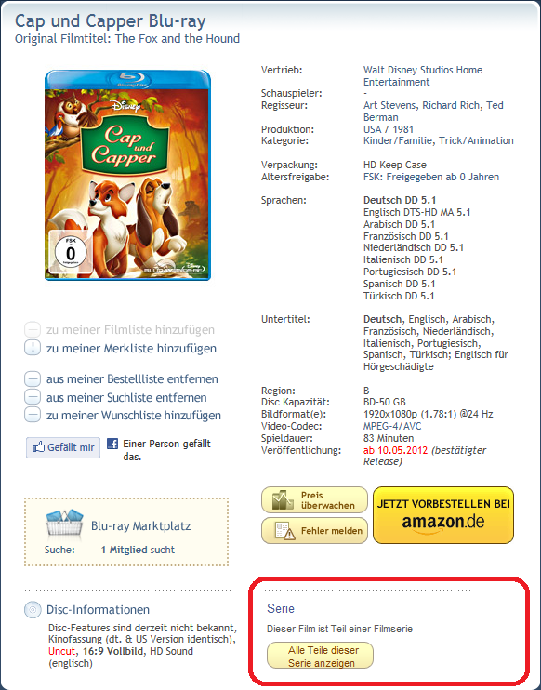Show all parts with Alle Teile dieser Serie anzeigen
This screenshot has height=690, width=541.
coord(320,656)
